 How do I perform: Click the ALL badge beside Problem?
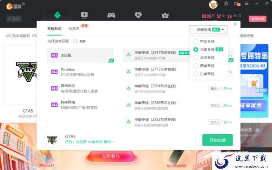54,71
